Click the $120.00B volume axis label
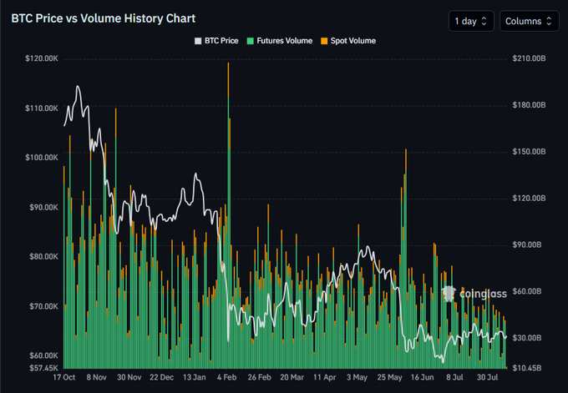568x393 pixels. (529, 199)
